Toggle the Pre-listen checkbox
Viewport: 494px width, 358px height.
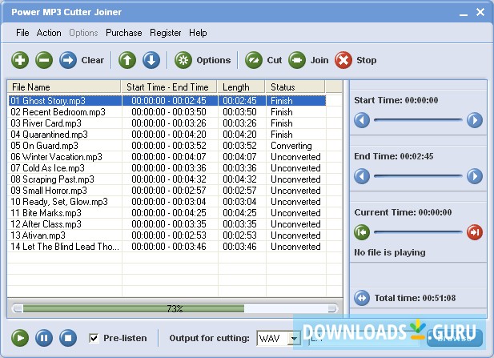click(94, 338)
